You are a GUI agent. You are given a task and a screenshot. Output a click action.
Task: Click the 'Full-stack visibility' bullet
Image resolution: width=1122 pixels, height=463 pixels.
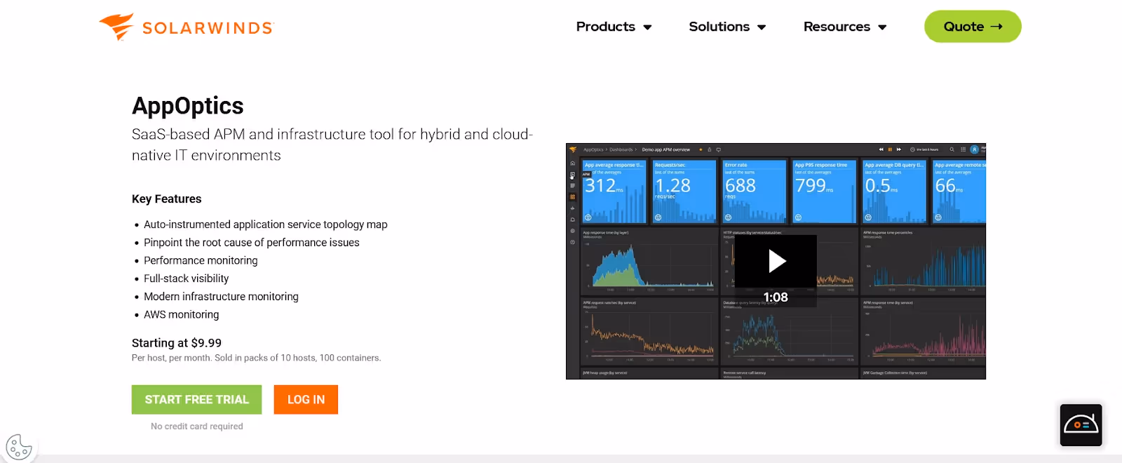(187, 279)
